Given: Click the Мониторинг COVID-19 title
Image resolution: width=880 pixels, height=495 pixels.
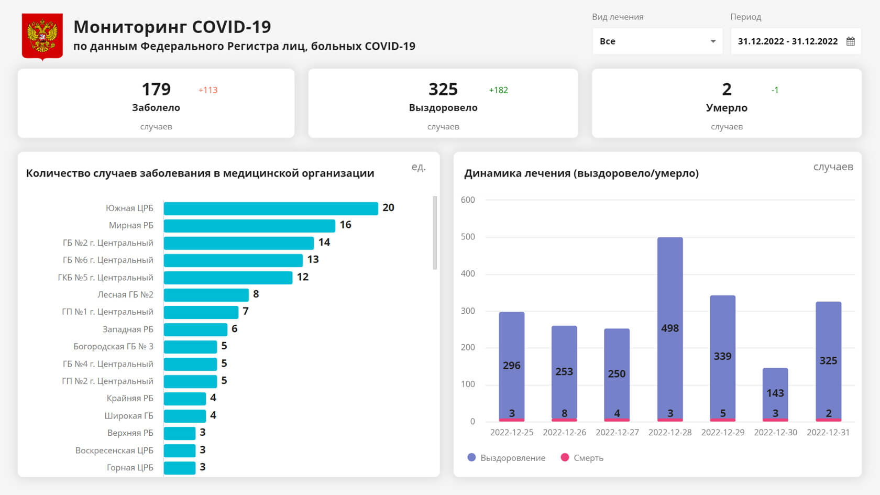Looking at the screenshot, I should coord(172,27).
